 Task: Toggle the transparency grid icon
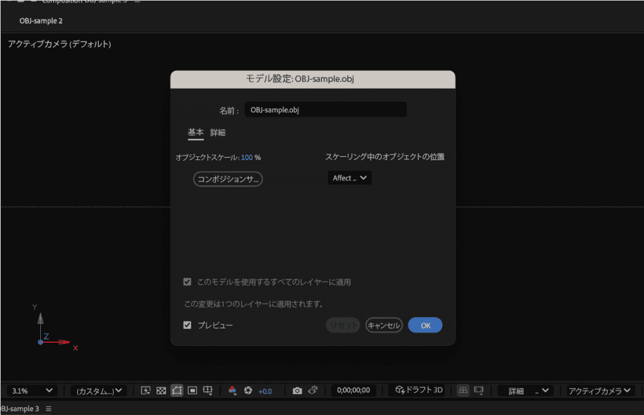(161, 391)
